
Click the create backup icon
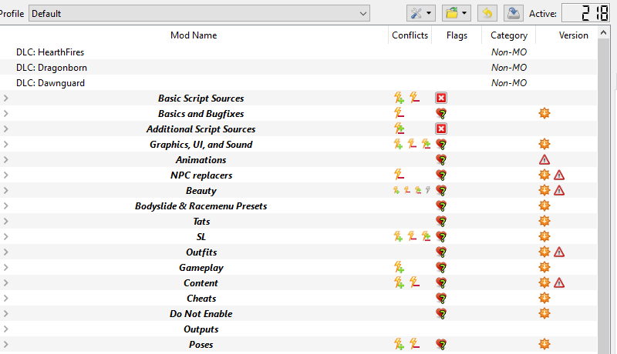(x=514, y=13)
